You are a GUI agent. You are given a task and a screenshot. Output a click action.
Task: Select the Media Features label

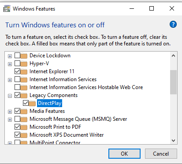point(47,111)
